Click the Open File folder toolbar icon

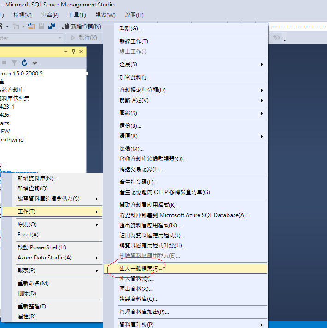[31, 26]
